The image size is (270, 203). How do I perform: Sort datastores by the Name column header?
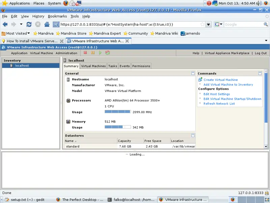[x=91, y=141]
